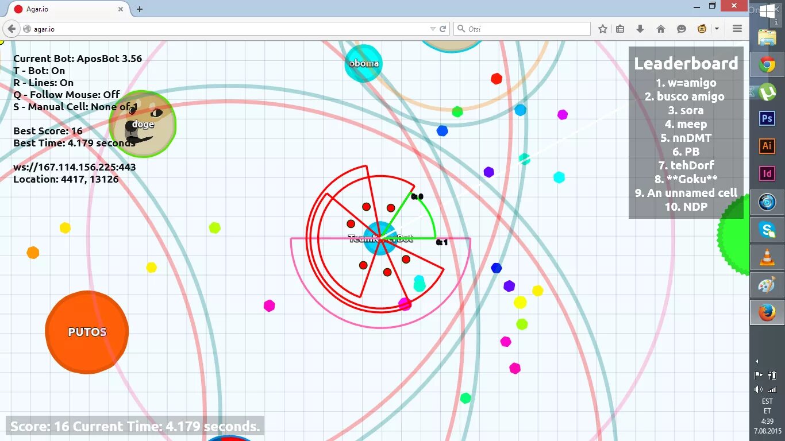This screenshot has width=785, height=441.
Task: Click 'Q - Follow Mouse: Off' status line
Action: (x=67, y=95)
